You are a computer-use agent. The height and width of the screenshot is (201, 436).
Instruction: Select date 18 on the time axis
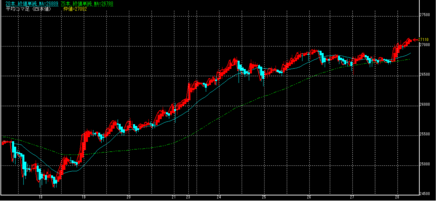coord(40,197)
